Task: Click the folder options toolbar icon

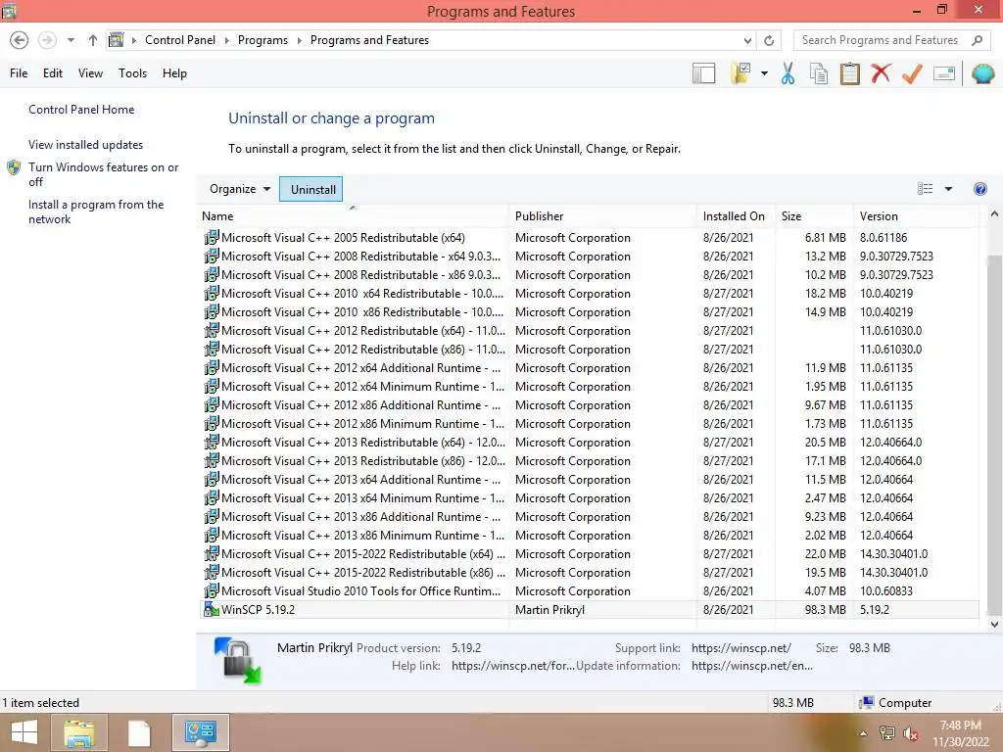Action: click(740, 72)
